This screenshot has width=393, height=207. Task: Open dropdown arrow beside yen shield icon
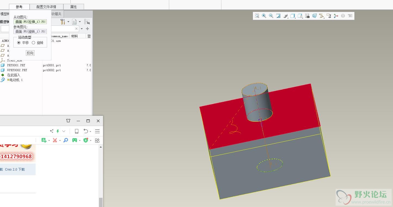point(91,140)
